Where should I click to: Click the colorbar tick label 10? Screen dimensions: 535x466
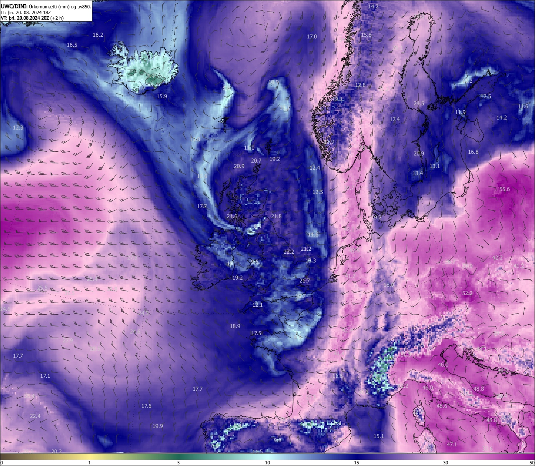point(267,463)
